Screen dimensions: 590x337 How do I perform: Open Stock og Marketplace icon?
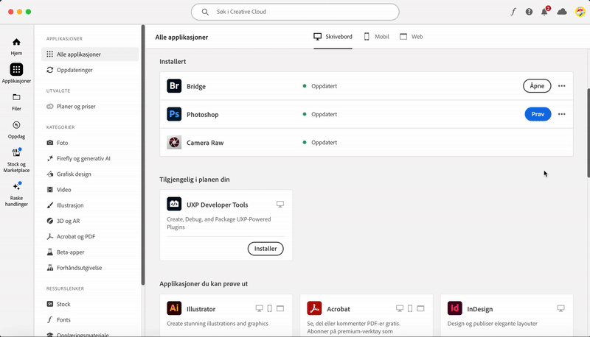coord(16,152)
